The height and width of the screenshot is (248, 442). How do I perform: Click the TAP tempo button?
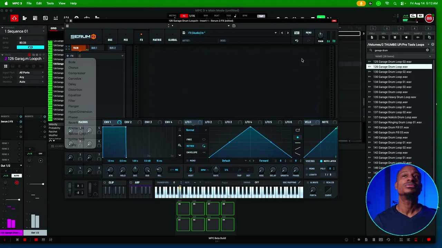click(261, 16)
